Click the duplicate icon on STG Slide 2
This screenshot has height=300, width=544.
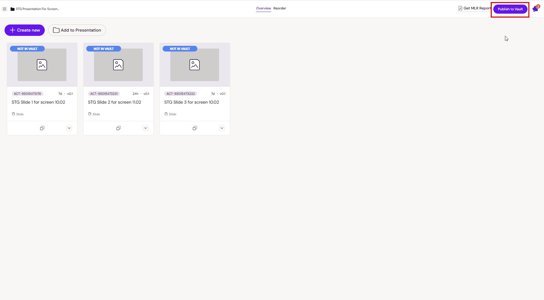(118, 128)
